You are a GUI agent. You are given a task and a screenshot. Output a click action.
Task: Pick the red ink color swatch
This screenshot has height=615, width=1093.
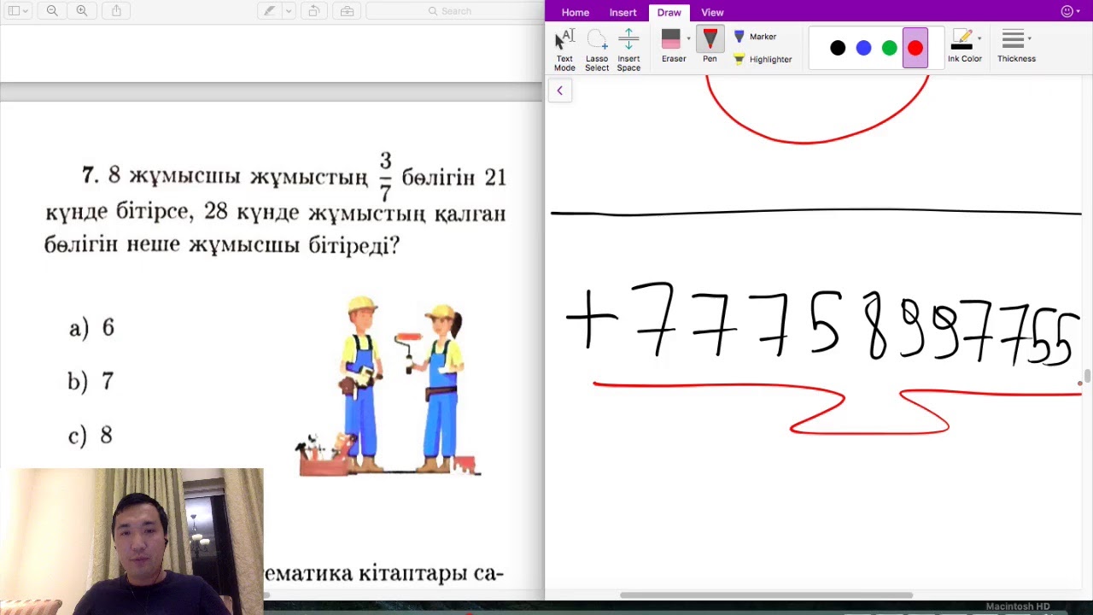click(x=915, y=48)
